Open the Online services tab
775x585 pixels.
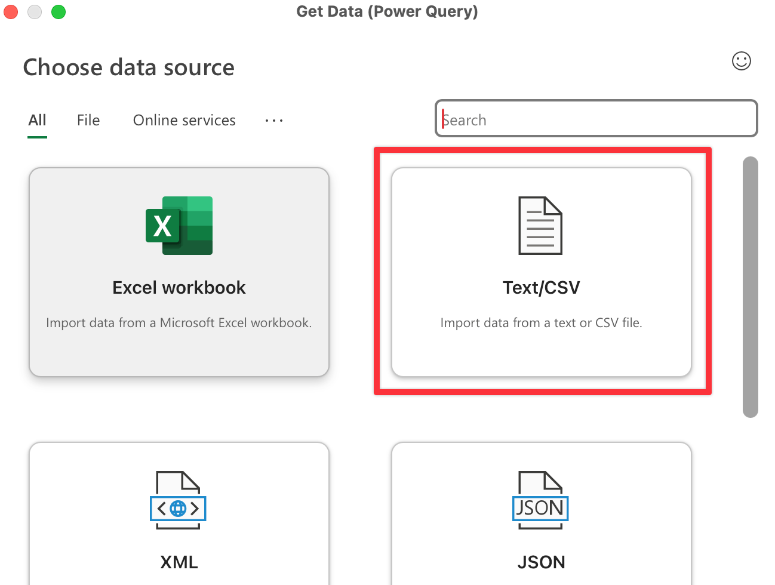[184, 121]
